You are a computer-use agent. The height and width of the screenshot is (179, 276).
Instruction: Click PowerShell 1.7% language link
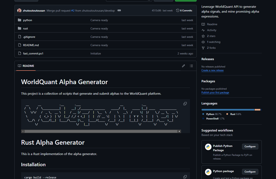tap(214, 119)
